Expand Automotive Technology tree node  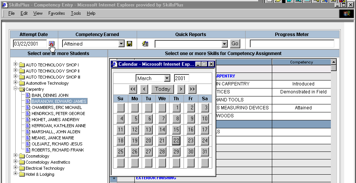click(16, 82)
